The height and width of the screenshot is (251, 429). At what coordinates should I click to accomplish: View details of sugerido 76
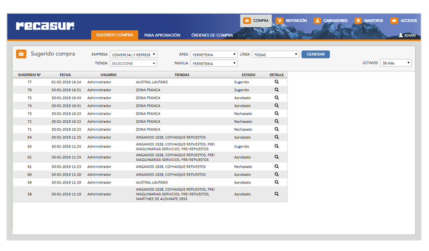[277, 90]
